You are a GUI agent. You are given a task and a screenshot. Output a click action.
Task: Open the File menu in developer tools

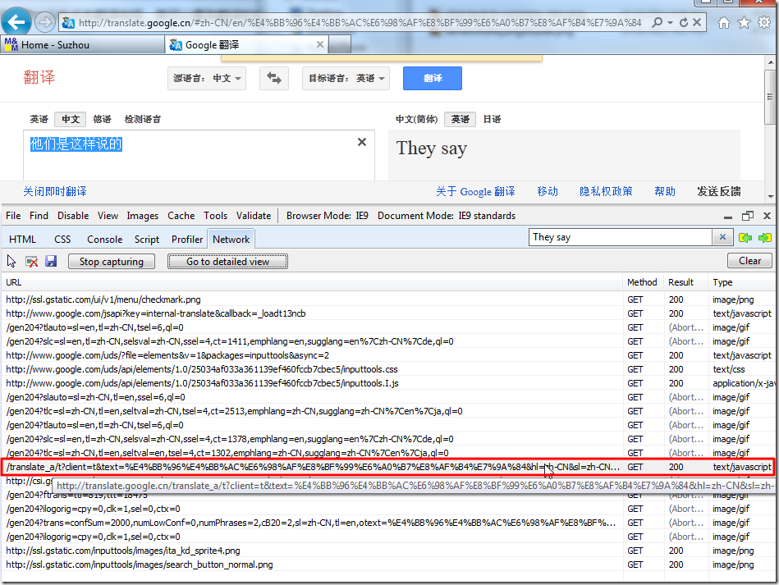click(13, 216)
